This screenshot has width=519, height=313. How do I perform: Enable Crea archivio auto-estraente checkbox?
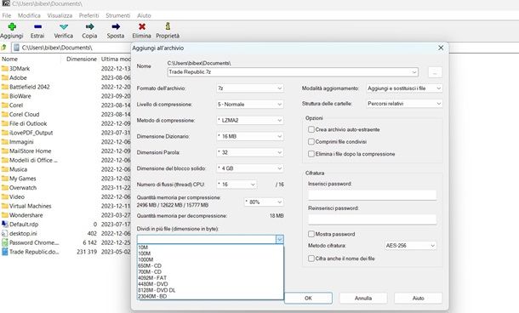pos(311,129)
